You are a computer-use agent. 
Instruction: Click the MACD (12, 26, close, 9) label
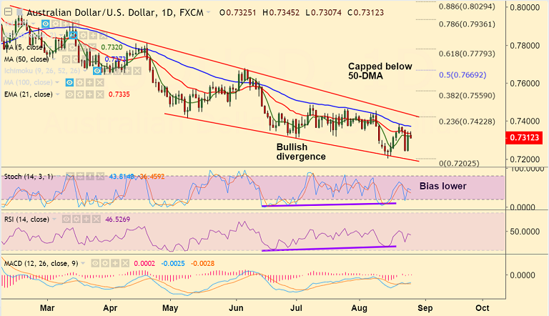[41, 263]
